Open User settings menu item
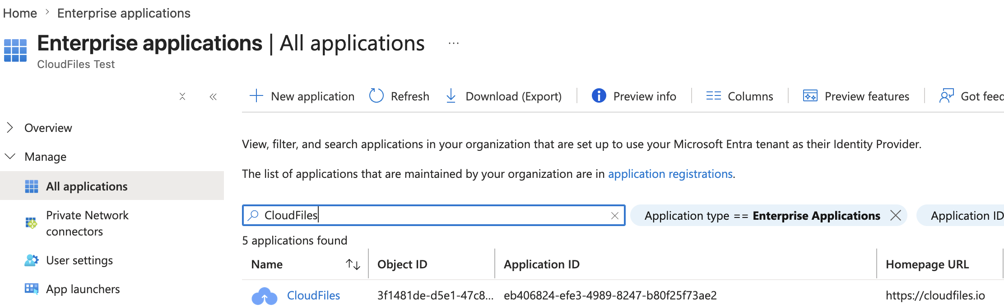The image size is (1004, 308). coord(79,260)
